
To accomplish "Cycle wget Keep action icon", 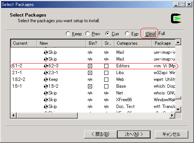I will pyautogui.click(x=46, y=79).
